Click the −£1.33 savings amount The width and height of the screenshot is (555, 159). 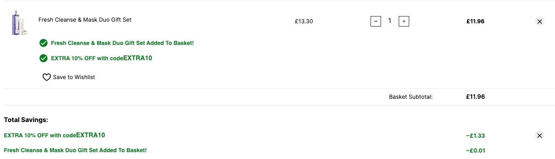(x=475, y=136)
